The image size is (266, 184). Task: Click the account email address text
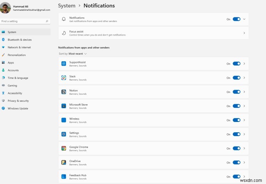[x=32, y=10]
